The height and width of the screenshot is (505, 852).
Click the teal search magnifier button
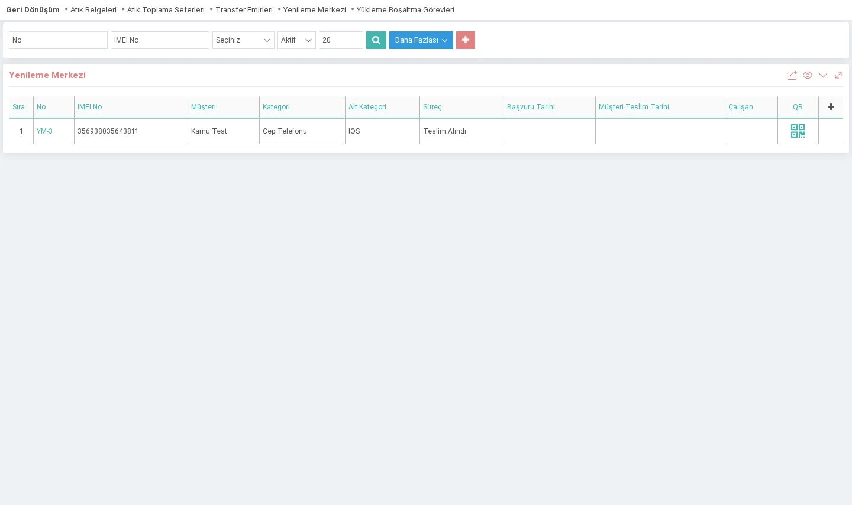click(376, 40)
